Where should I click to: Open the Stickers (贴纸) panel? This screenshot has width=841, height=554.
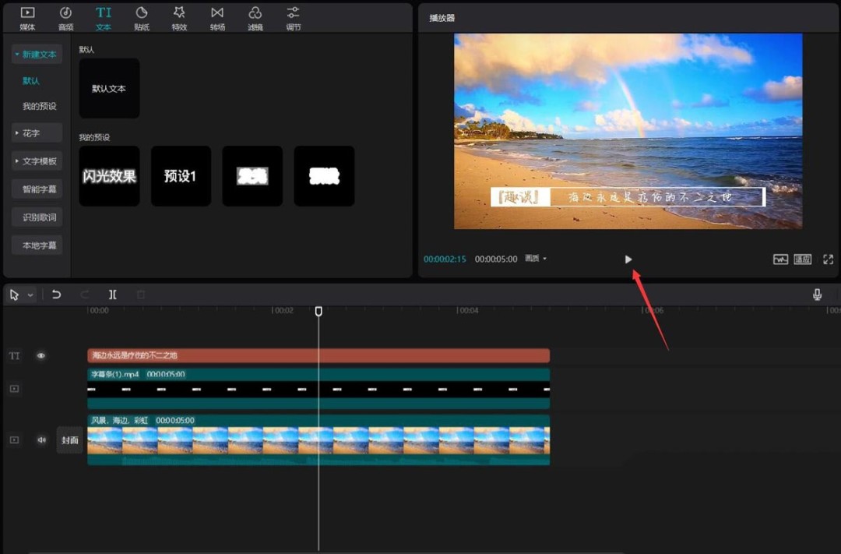[x=142, y=17]
